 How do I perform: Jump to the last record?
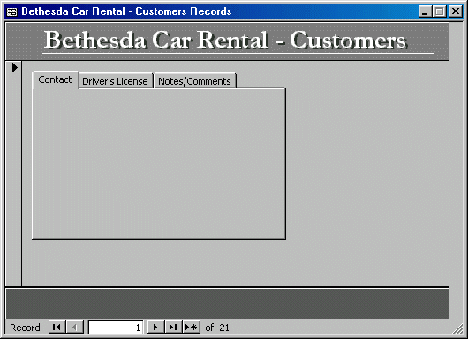(173, 327)
